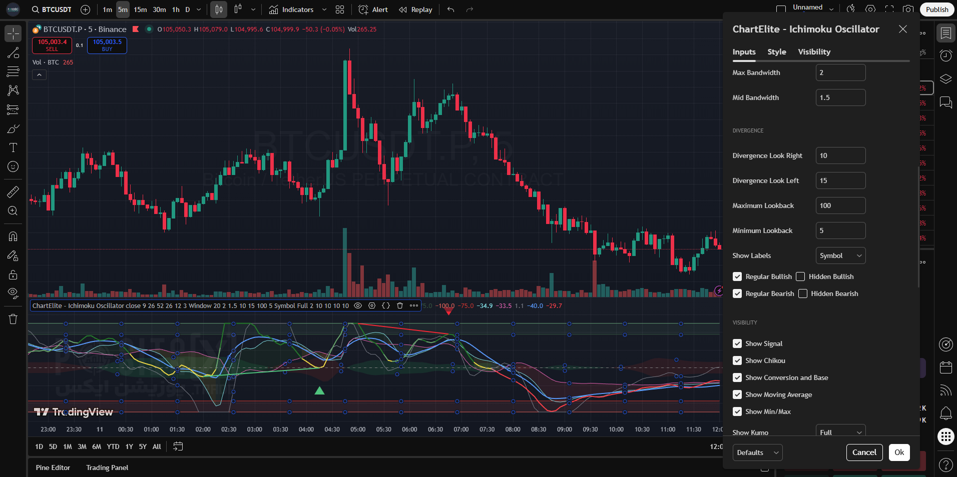The width and height of the screenshot is (957, 477).
Task: Switch to the Visibility tab
Action: tap(814, 52)
